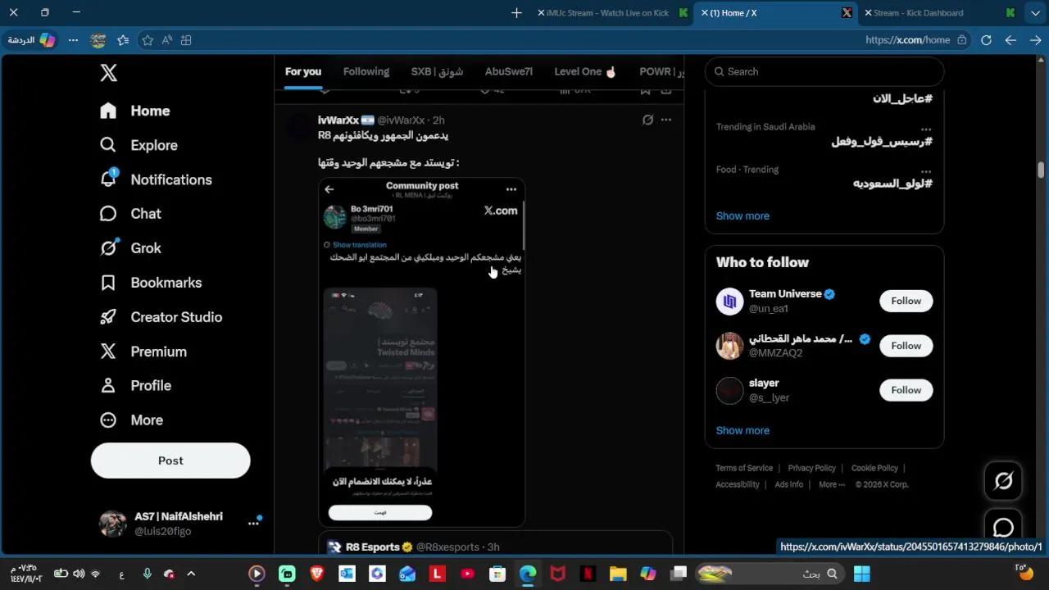Open Privacy Policy footer link
Image resolution: width=1049 pixels, height=590 pixels.
(x=811, y=468)
